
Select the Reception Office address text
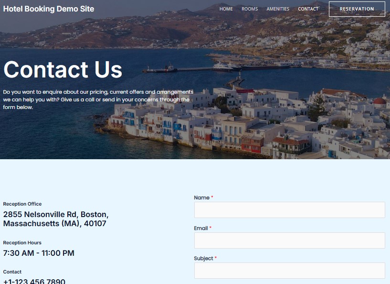coord(56,219)
